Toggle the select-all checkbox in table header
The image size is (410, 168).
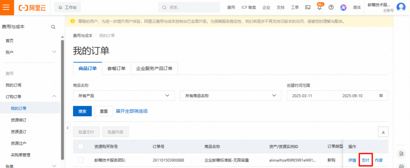81,146
